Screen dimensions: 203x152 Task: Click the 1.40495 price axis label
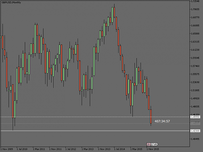tap(195, 139)
